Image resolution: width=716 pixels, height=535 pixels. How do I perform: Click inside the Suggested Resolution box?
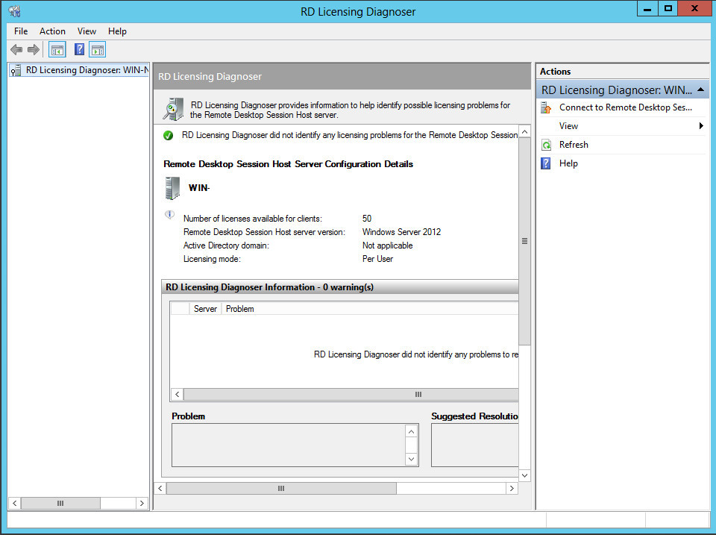tap(475, 445)
